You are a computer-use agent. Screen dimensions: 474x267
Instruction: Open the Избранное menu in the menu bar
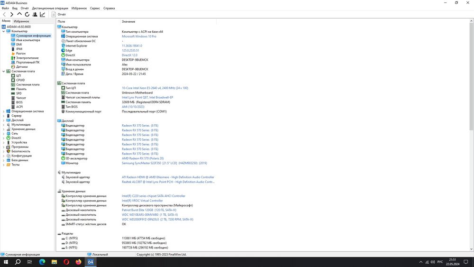(x=79, y=8)
